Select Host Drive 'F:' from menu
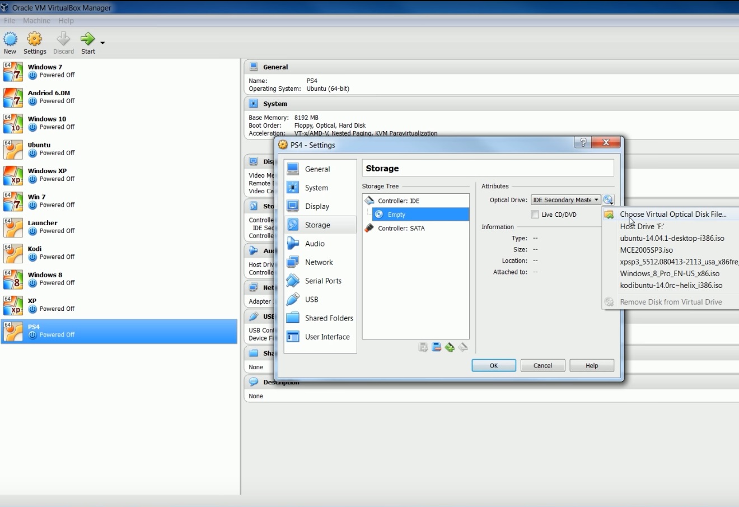Image resolution: width=739 pixels, height=507 pixels. (671, 226)
